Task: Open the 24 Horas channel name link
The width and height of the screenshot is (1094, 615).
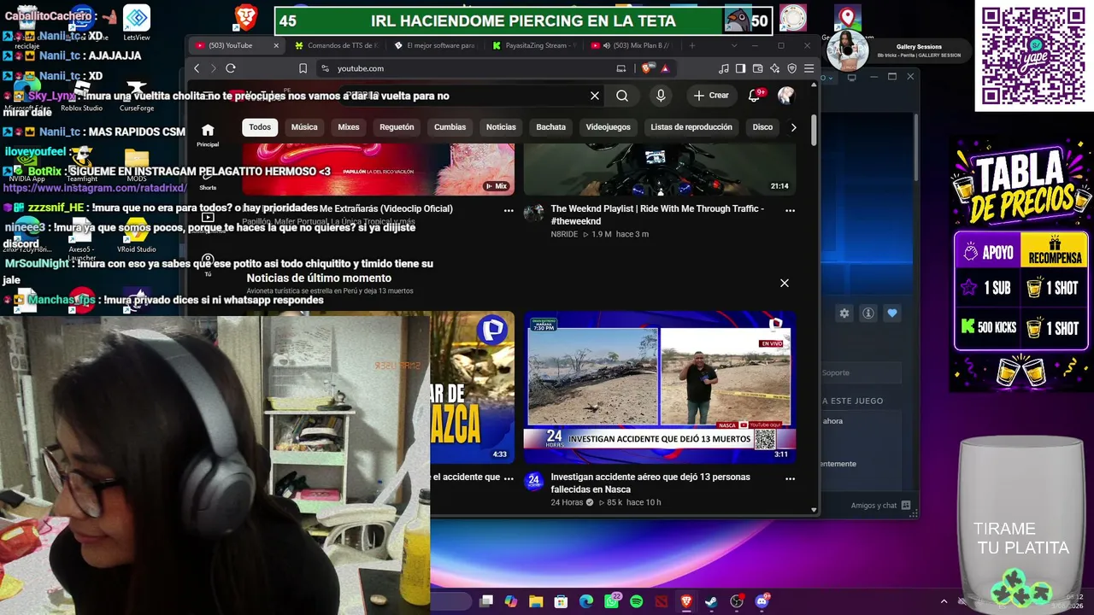Action: pos(567,502)
